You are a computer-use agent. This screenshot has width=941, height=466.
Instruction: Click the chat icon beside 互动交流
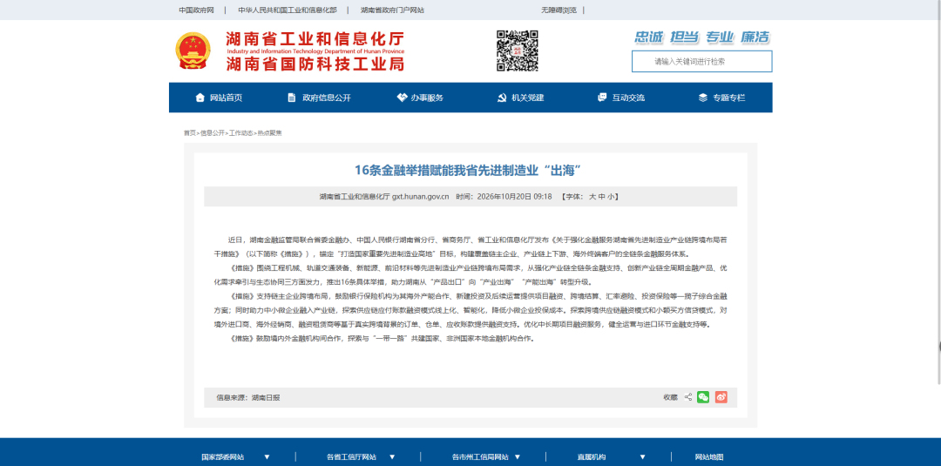tap(602, 98)
